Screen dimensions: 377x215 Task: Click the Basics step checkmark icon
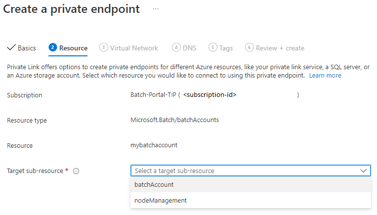point(11,47)
